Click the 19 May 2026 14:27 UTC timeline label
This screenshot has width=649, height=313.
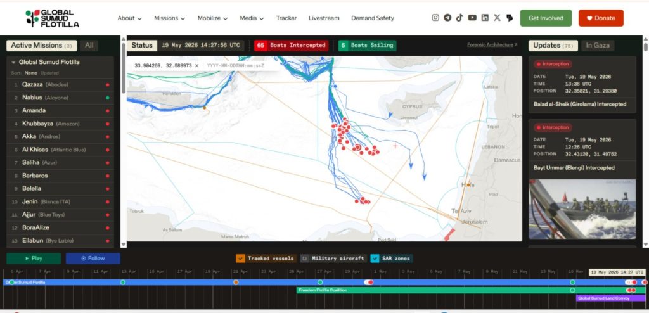pos(617,272)
